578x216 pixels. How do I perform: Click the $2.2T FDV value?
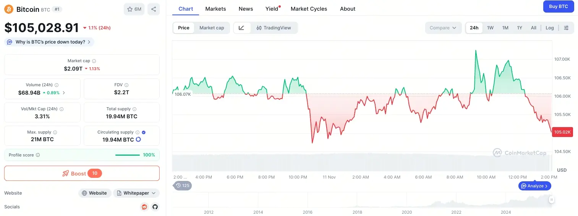pos(122,93)
